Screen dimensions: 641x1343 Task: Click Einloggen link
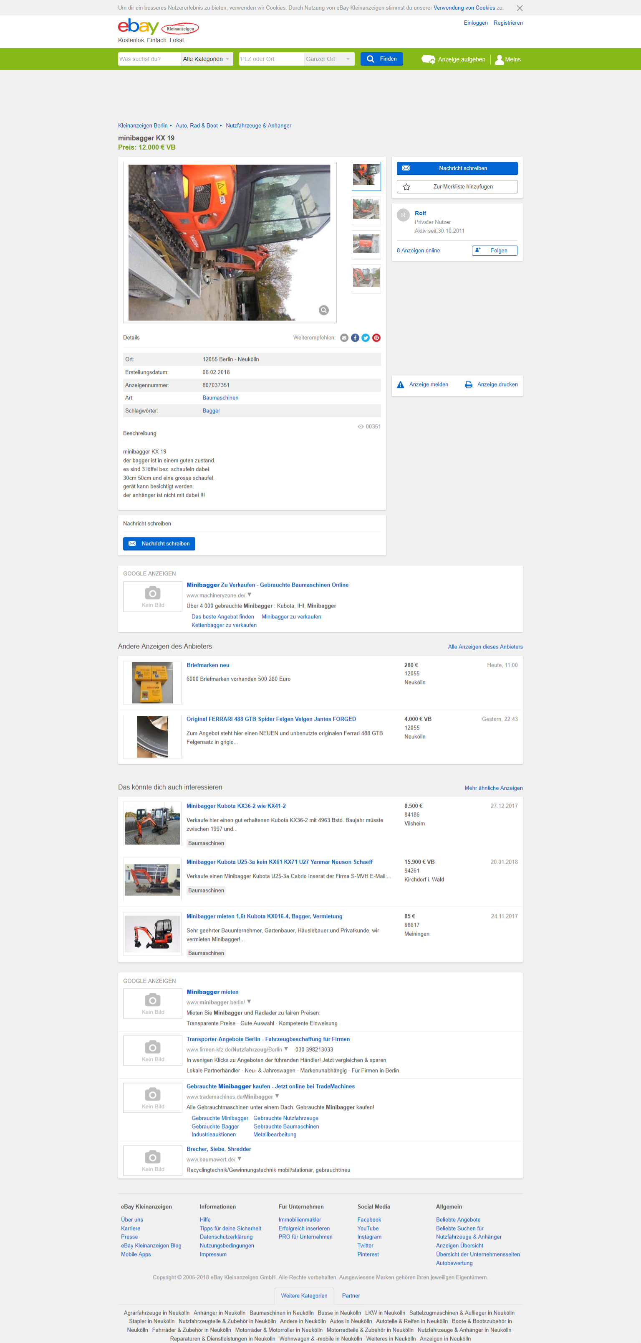[x=475, y=23]
